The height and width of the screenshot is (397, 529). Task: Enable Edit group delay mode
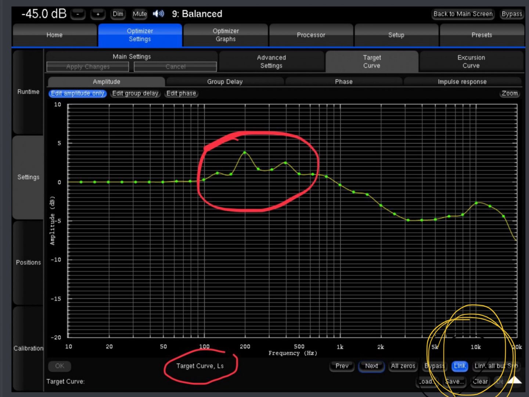point(135,93)
